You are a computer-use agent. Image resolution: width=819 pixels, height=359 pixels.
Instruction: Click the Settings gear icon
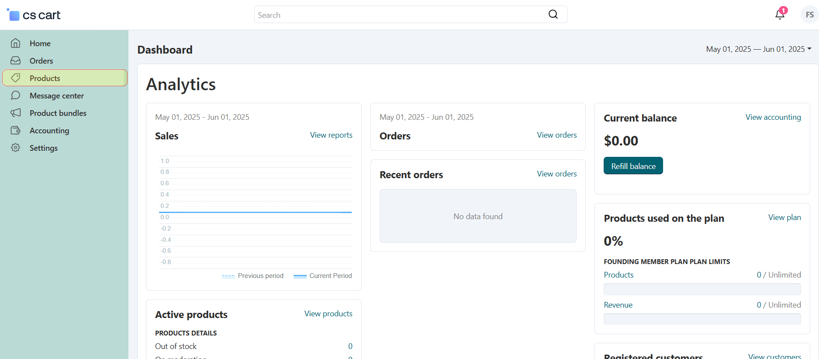16,148
